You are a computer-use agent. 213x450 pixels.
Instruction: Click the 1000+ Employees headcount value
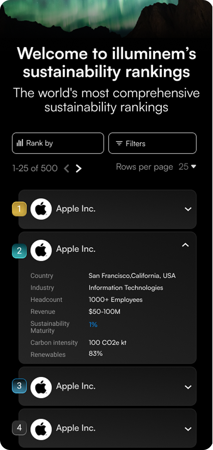click(115, 300)
